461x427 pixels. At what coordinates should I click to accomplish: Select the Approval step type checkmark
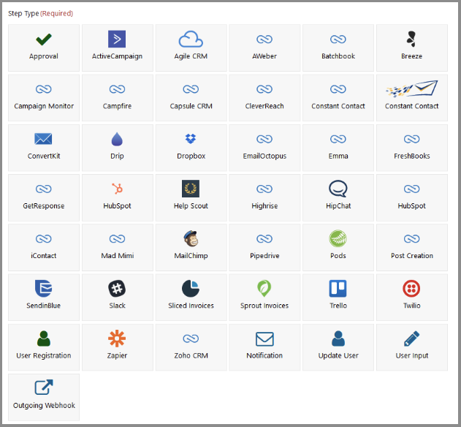point(44,39)
